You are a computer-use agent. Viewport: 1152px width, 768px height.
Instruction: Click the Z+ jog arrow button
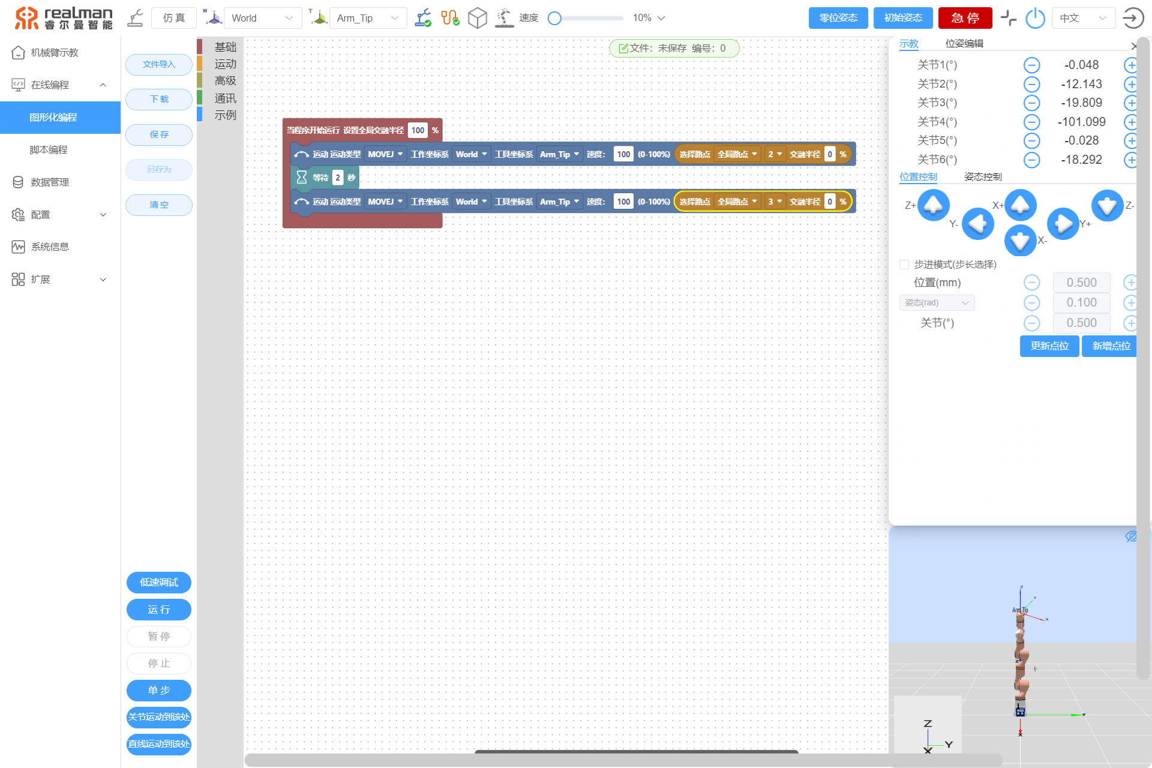pos(934,205)
